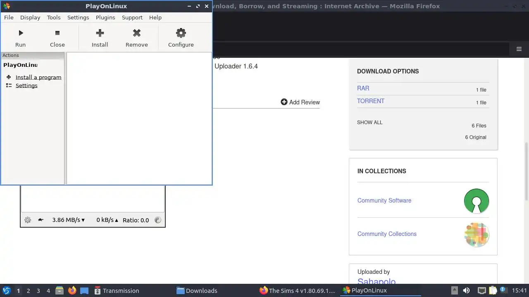The image size is (529, 297).
Task: Switch to Downloads taskbar window
Action: (x=215, y=290)
